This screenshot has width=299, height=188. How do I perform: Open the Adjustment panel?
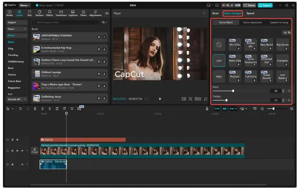[x=95, y=13]
